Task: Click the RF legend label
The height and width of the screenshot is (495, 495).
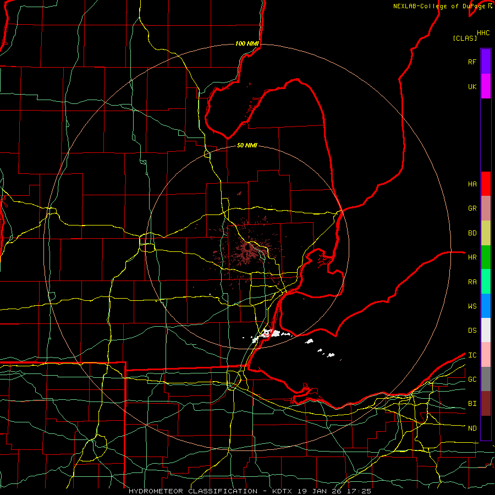Action: (x=472, y=62)
